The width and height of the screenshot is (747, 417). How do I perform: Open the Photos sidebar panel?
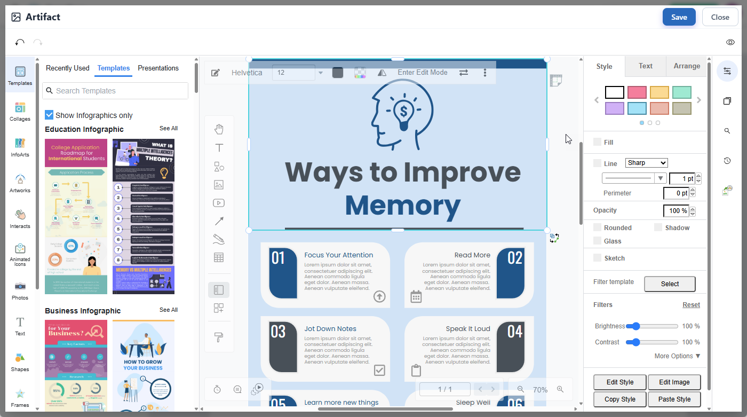point(20,290)
